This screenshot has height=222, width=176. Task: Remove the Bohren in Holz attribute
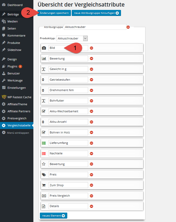92,132
